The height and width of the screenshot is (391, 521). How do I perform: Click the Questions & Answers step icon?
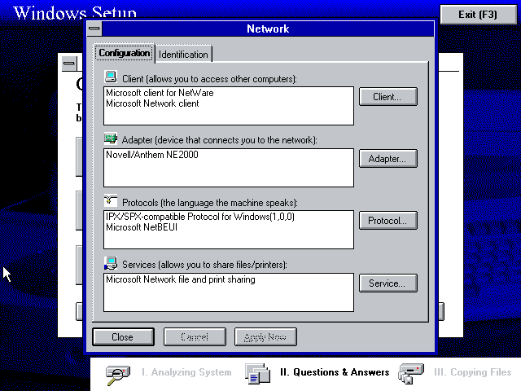pos(257,373)
